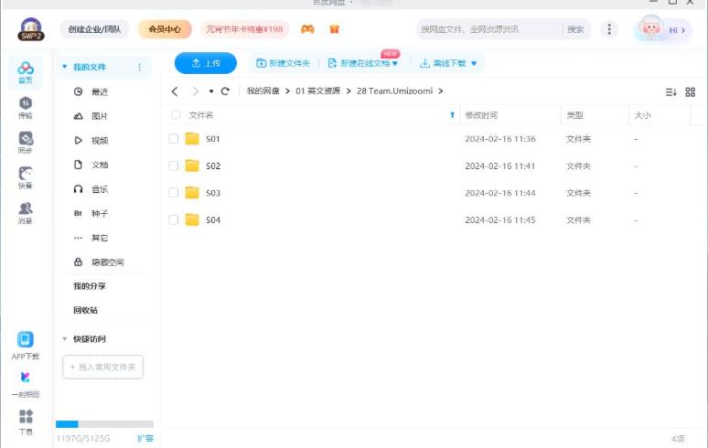708x448 pixels.
Task: Expand offline download dropdown arrow
Action: pos(474,64)
